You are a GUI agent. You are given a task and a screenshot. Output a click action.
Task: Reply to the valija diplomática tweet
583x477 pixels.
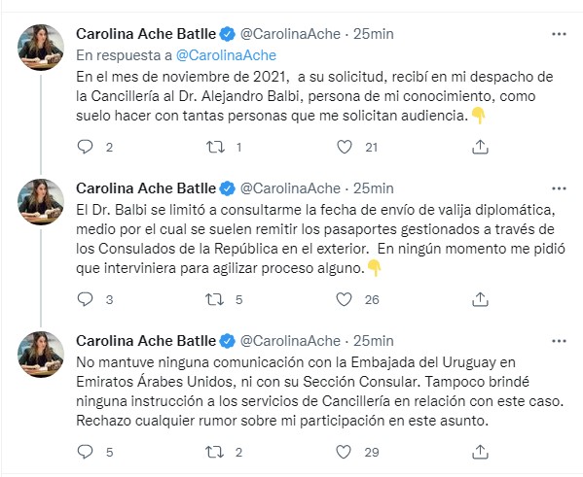[85, 299]
